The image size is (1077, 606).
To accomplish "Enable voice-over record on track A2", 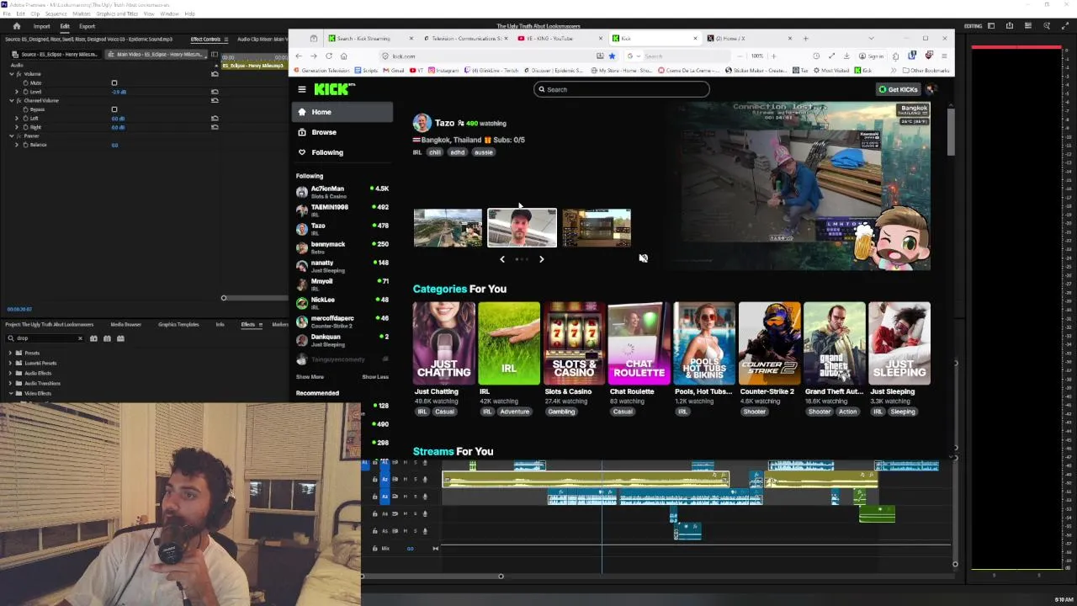I will [x=424, y=479].
